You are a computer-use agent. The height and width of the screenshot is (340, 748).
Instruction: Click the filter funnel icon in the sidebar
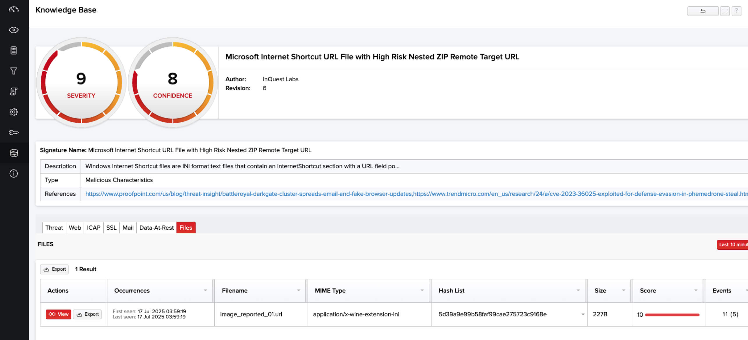click(x=13, y=71)
